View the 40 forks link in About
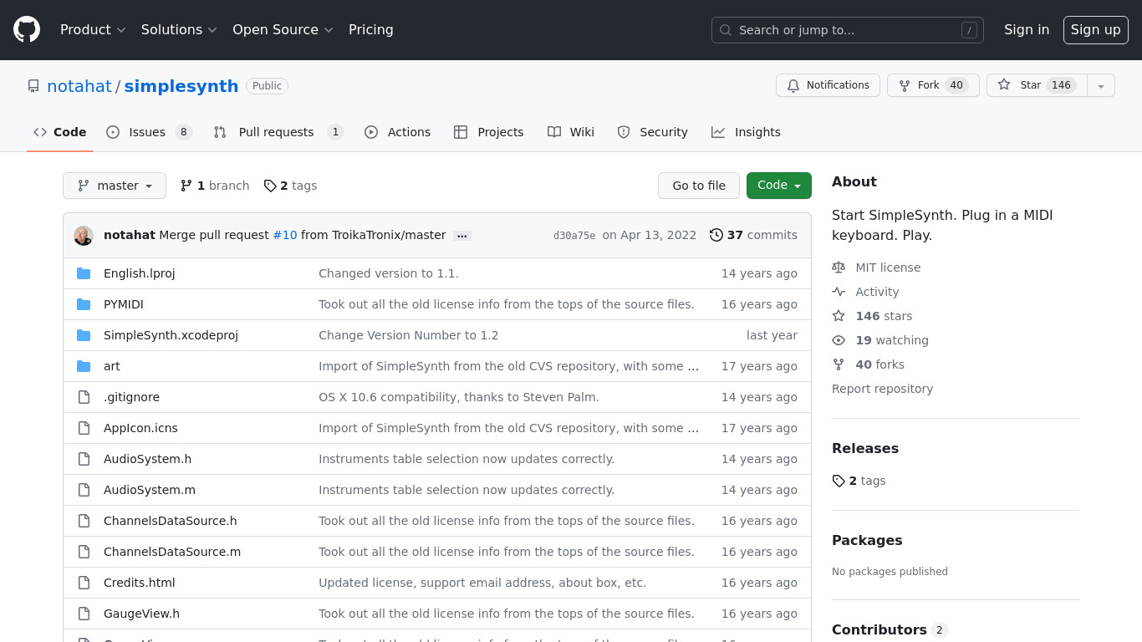This screenshot has height=642, width=1142. point(868,364)
